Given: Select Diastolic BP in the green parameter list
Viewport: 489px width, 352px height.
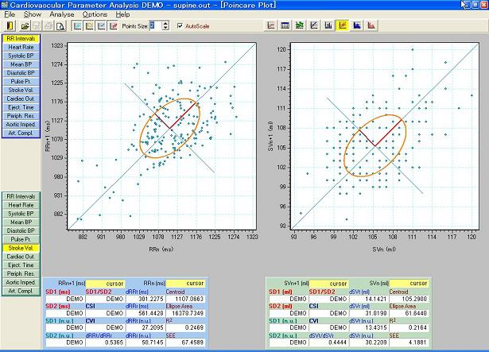Looking at the screenshot, I should click(21, 230).
